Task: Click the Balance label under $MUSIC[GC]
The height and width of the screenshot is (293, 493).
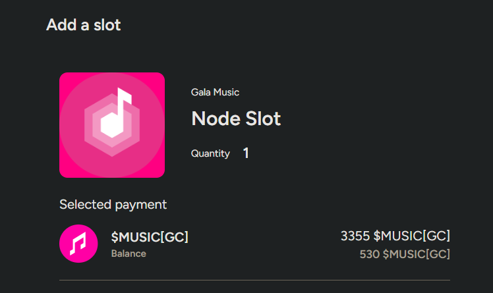Action: 129,253
